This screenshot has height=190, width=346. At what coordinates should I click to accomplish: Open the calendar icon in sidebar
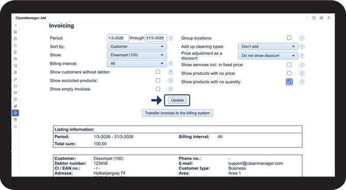click(15, 39)
